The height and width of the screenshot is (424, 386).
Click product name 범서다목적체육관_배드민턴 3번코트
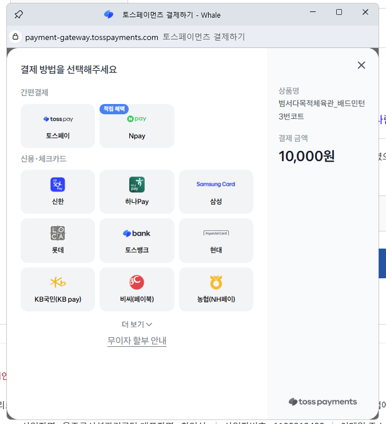(x=322, y=110)
